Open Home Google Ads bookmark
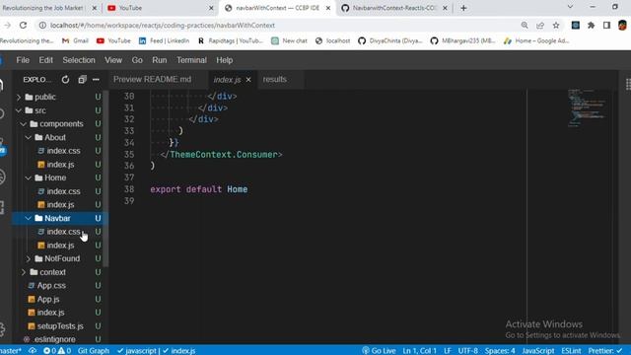The height and width of the screenshot is (355, 631). click(536, 40)
